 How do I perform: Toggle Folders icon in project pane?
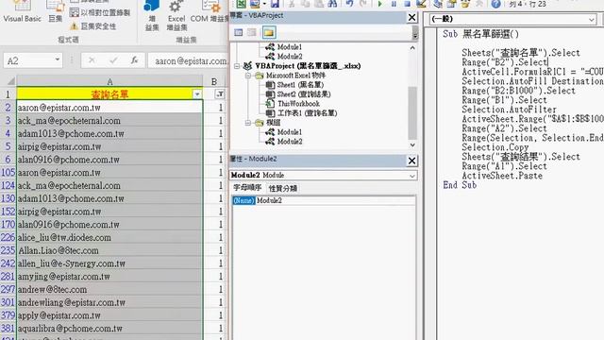coord(269,32)
